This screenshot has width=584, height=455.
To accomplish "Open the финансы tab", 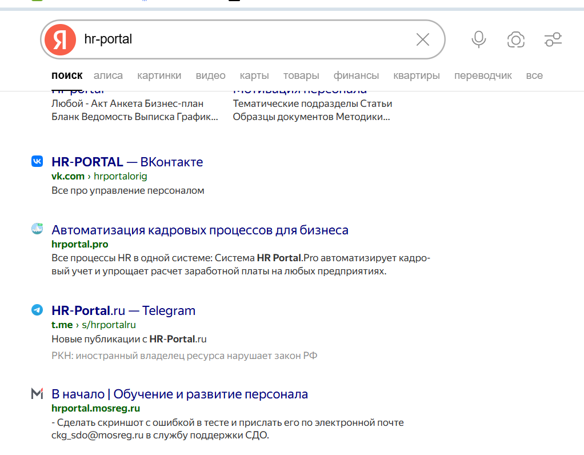I will click(x=356, y=75).
